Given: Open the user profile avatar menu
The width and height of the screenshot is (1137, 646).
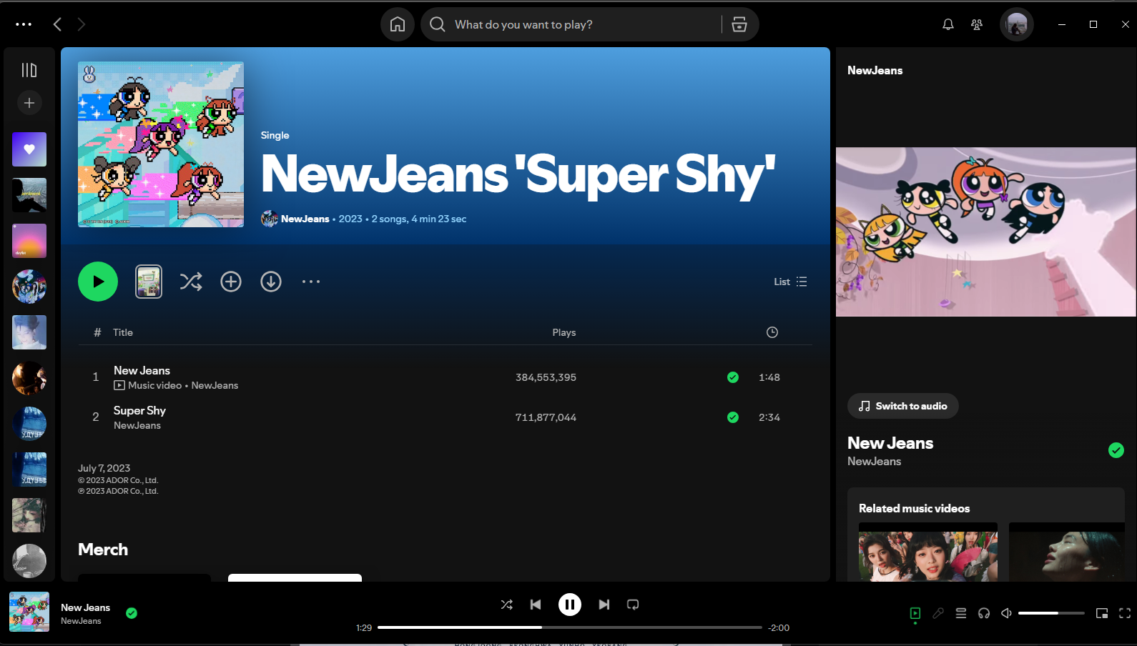Looking at the screenshot, I should coord(1016,24).
